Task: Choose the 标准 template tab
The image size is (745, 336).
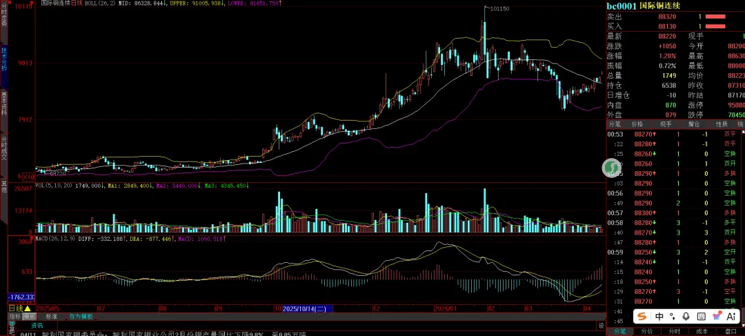Action: pyautogui.click(x=51, y=316)
